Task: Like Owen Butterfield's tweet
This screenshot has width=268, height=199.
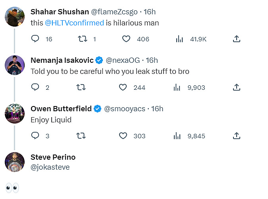Action: point(123,136)
